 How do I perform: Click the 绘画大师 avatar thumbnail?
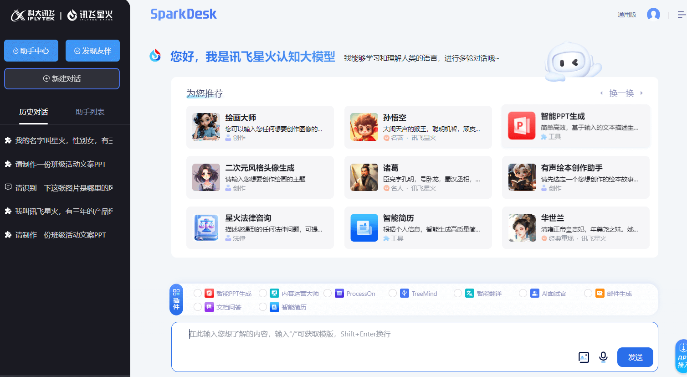click(206, 127)
